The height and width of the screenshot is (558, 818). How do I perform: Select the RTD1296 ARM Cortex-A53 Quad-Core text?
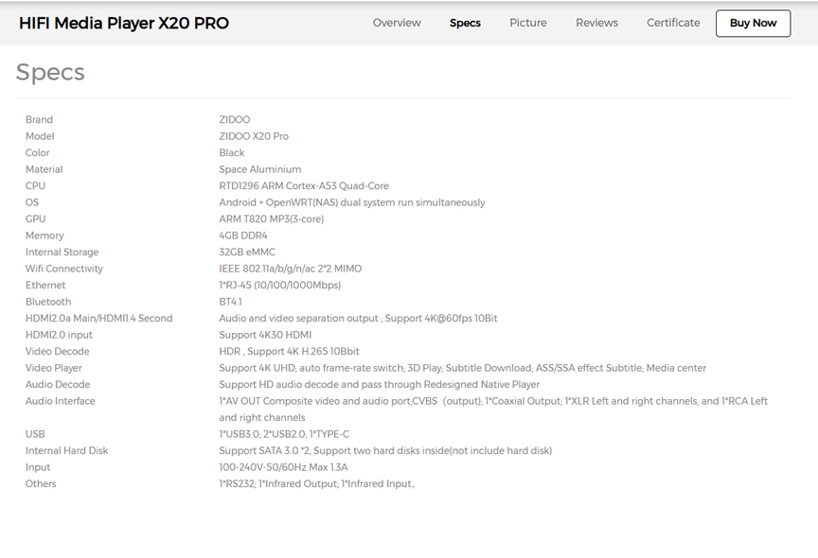(x=304, y=185)
